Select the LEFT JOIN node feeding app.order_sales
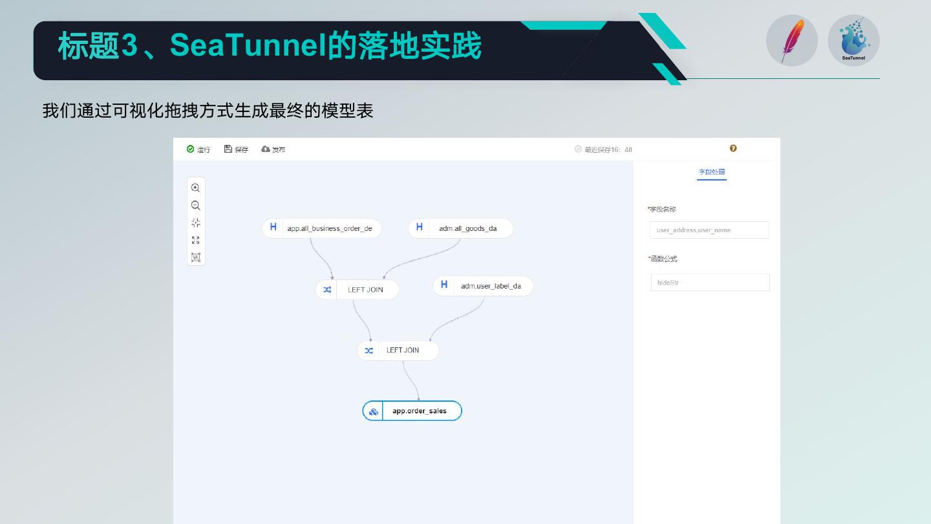Image resolution: width=931 pixels, height=524 pixels. click(x=398, y=351)
